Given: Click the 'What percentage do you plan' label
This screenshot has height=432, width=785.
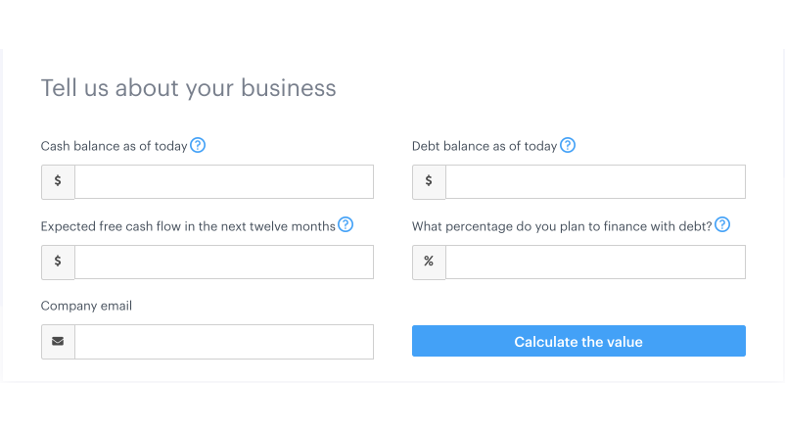Looking at the screenshot, I should pyautogui.click(x=562, y=226).
